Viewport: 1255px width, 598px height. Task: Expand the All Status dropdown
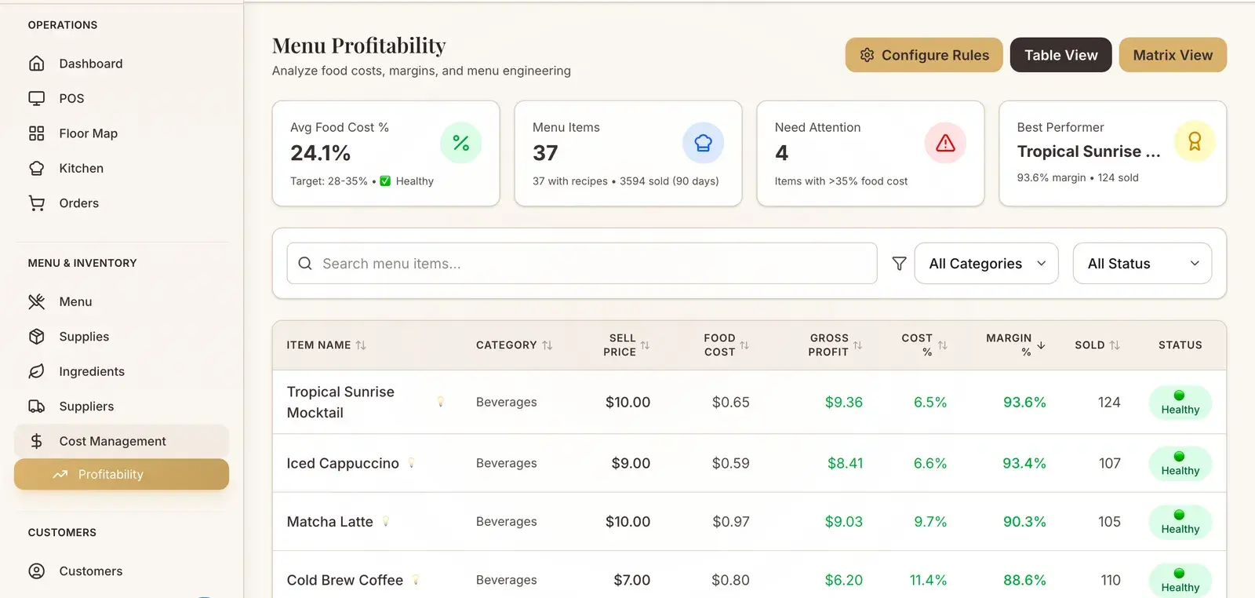(1142, 264)
